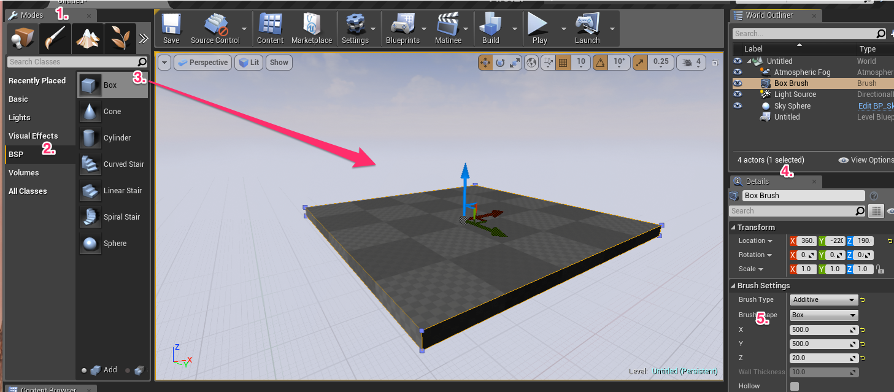Select the Paint mode brush icon

pos(55,38)
